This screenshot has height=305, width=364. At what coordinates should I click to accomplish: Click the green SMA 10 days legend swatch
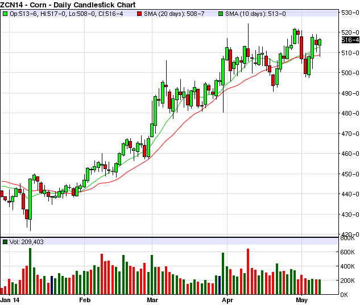tap(221, 14)
